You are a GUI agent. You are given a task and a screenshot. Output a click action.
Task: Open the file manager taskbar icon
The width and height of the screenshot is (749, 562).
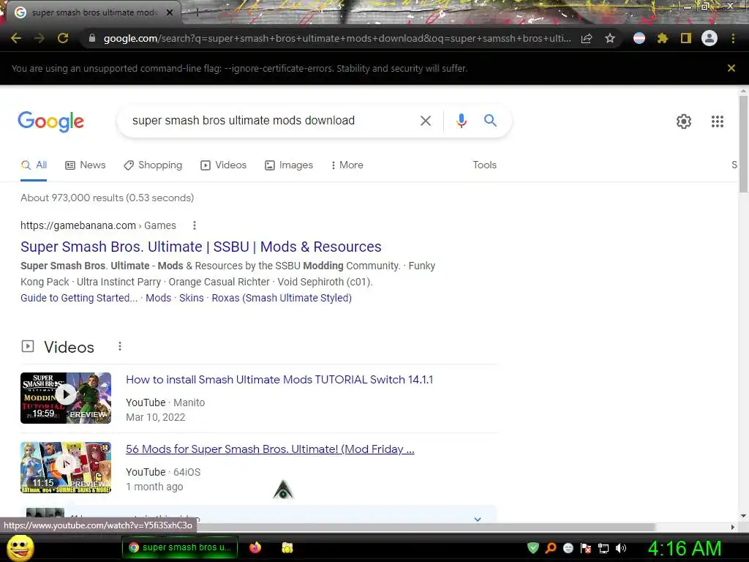pyautogui.click(x=287, y=547)
